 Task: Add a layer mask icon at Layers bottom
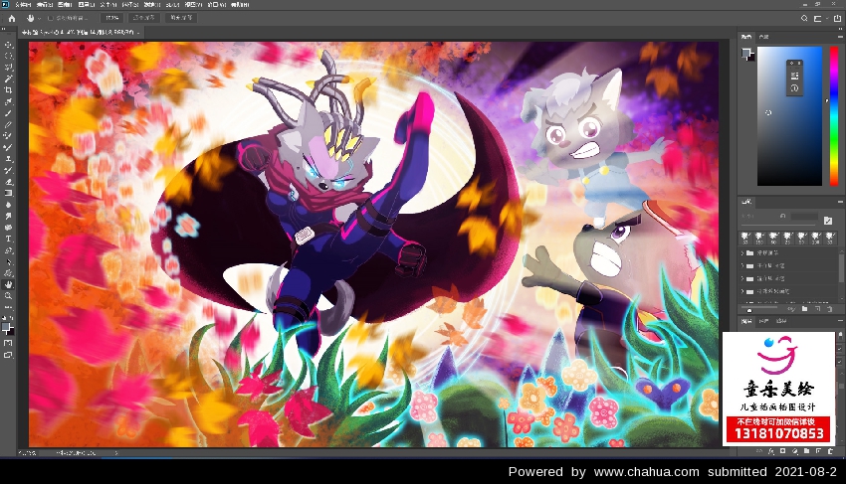pyautogui.click(x=783, y=451)
